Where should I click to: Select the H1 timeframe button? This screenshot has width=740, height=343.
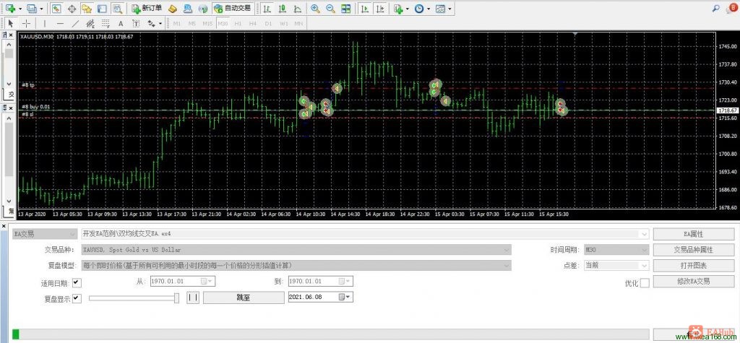pyautogui.click(x=238, y=23)
